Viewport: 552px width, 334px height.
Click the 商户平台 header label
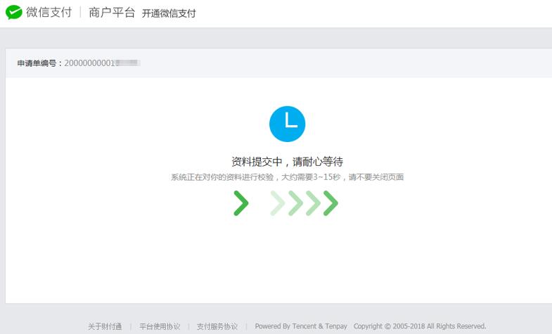pyautogui.click(x=112, y=13)
